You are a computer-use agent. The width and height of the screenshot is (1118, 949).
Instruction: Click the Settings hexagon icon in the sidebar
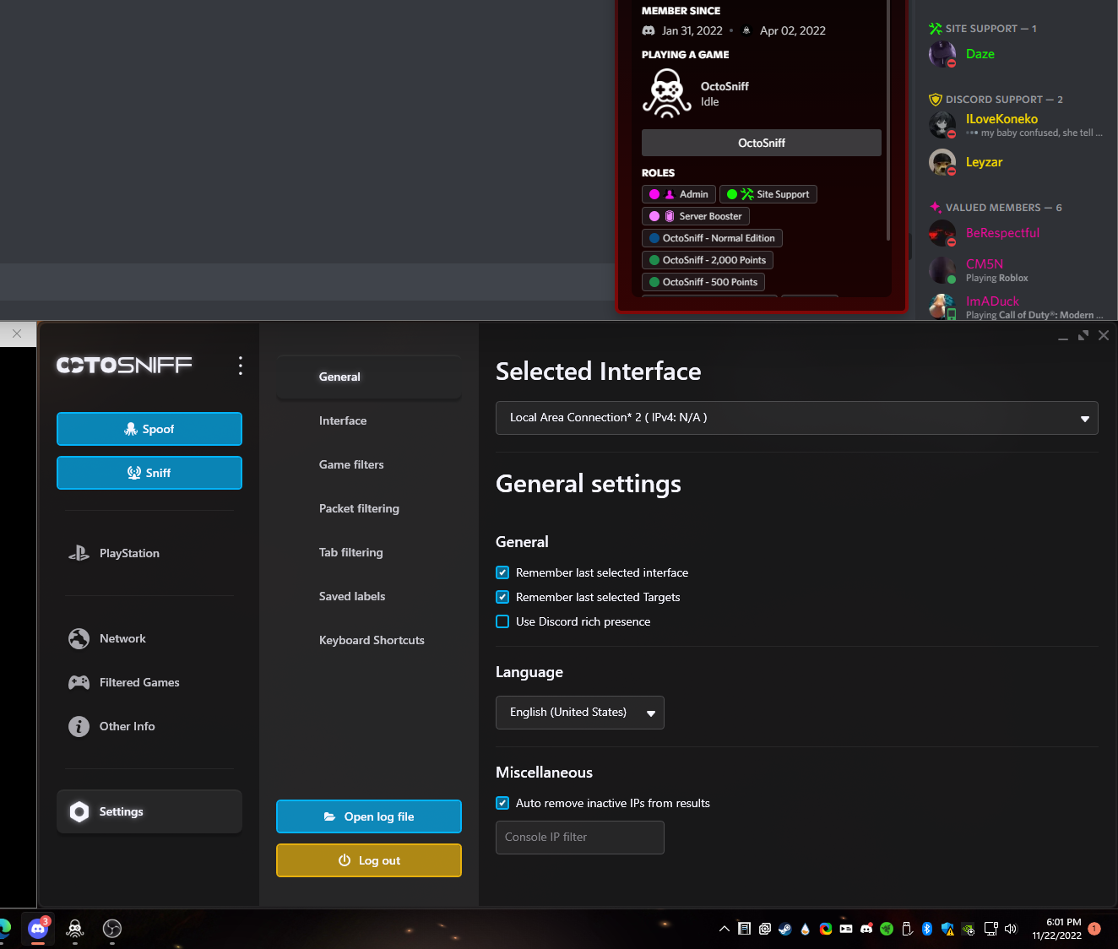79,811
